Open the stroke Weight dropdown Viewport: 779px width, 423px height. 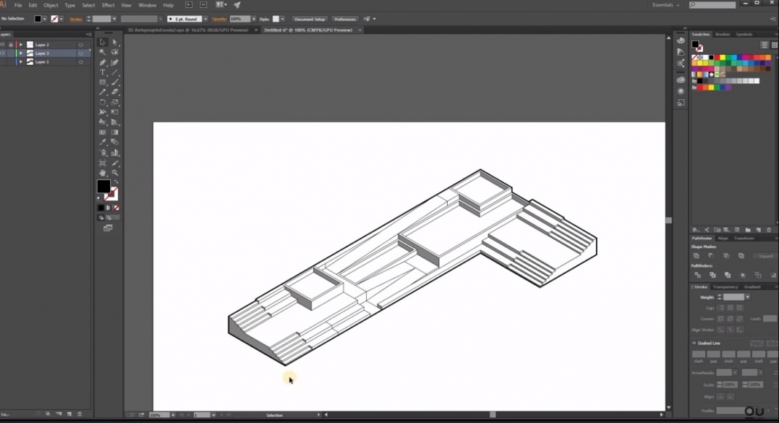point(747,297)
